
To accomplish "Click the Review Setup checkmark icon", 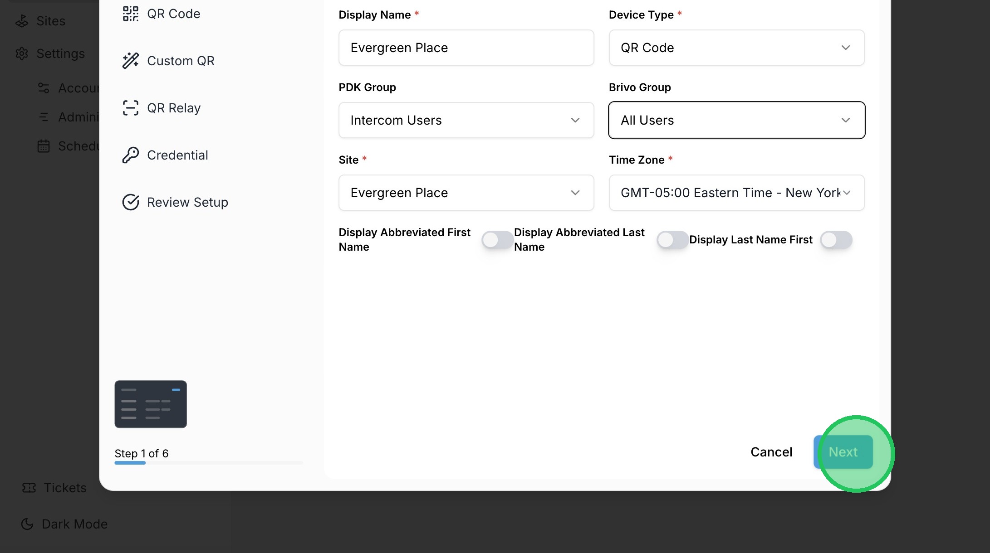I will click(130, 202).
